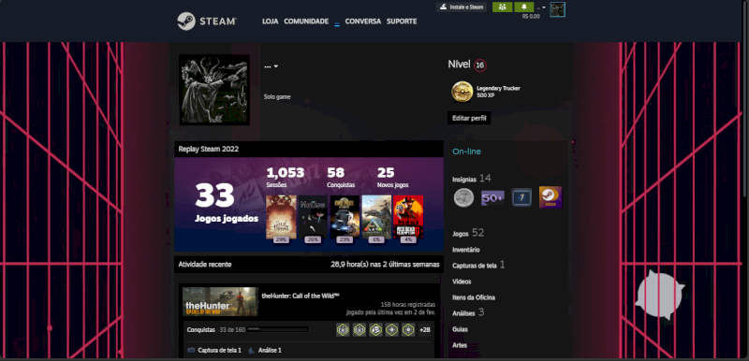Open the Guias link
This screenshot has height=361, width=749.
460,329
